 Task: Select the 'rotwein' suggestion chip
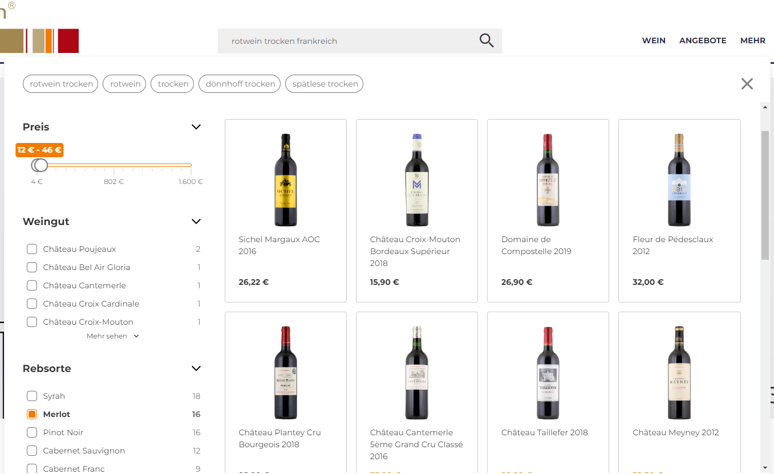[x=125, y=84]
